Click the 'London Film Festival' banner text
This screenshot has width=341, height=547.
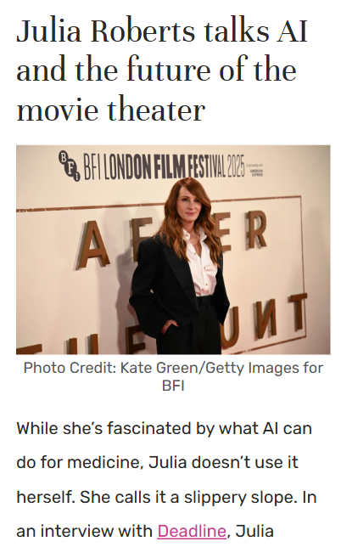[x=164, y=167]
